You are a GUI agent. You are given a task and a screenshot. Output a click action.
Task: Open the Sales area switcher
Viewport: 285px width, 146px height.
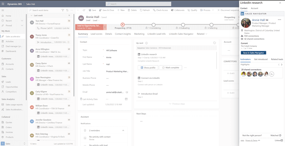pos(13,143)
